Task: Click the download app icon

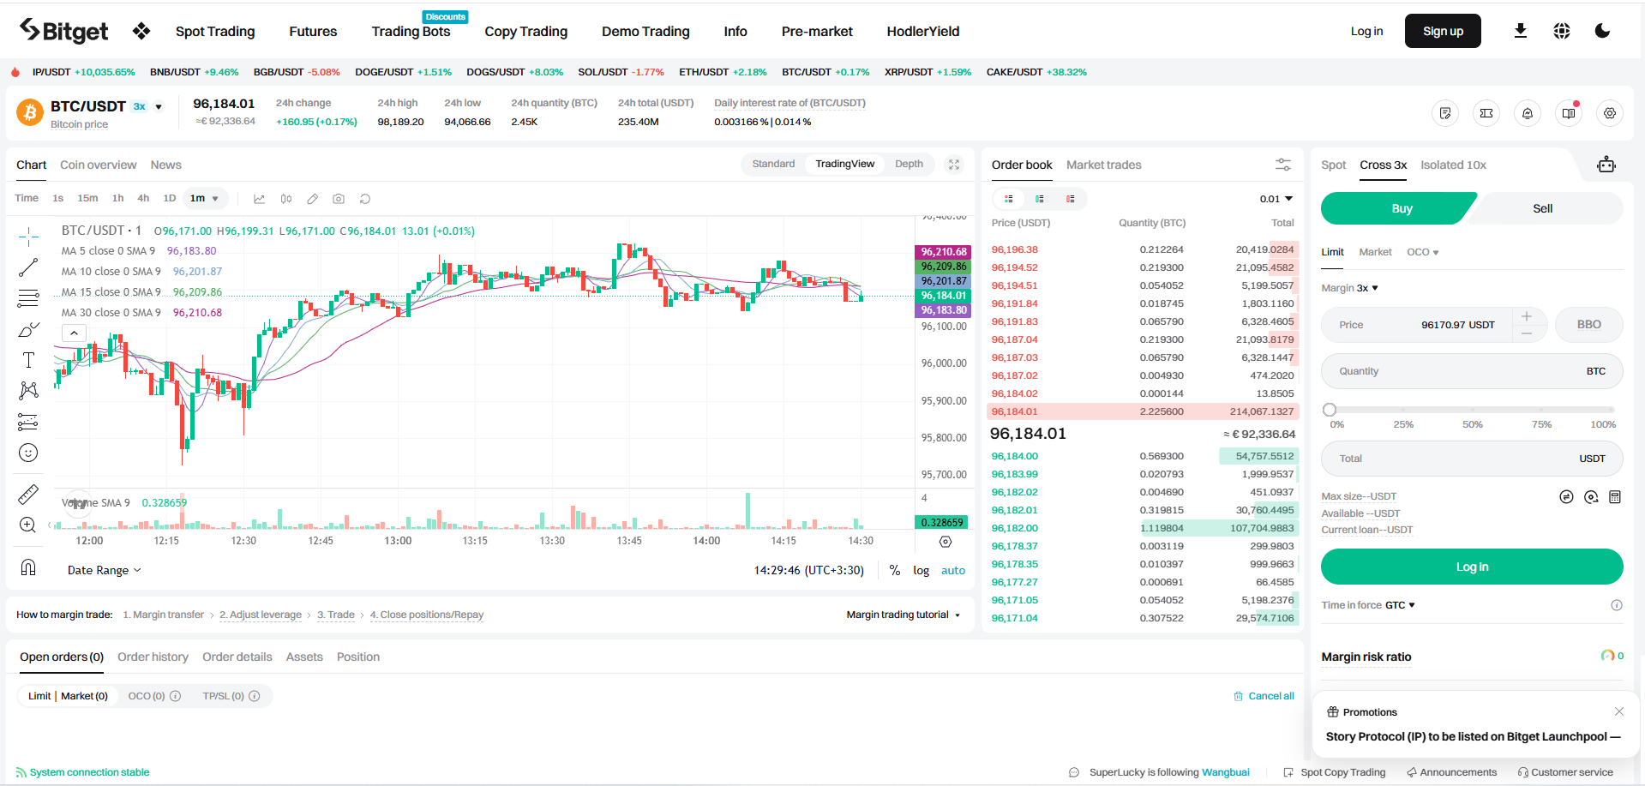Action: [1521, 31]
